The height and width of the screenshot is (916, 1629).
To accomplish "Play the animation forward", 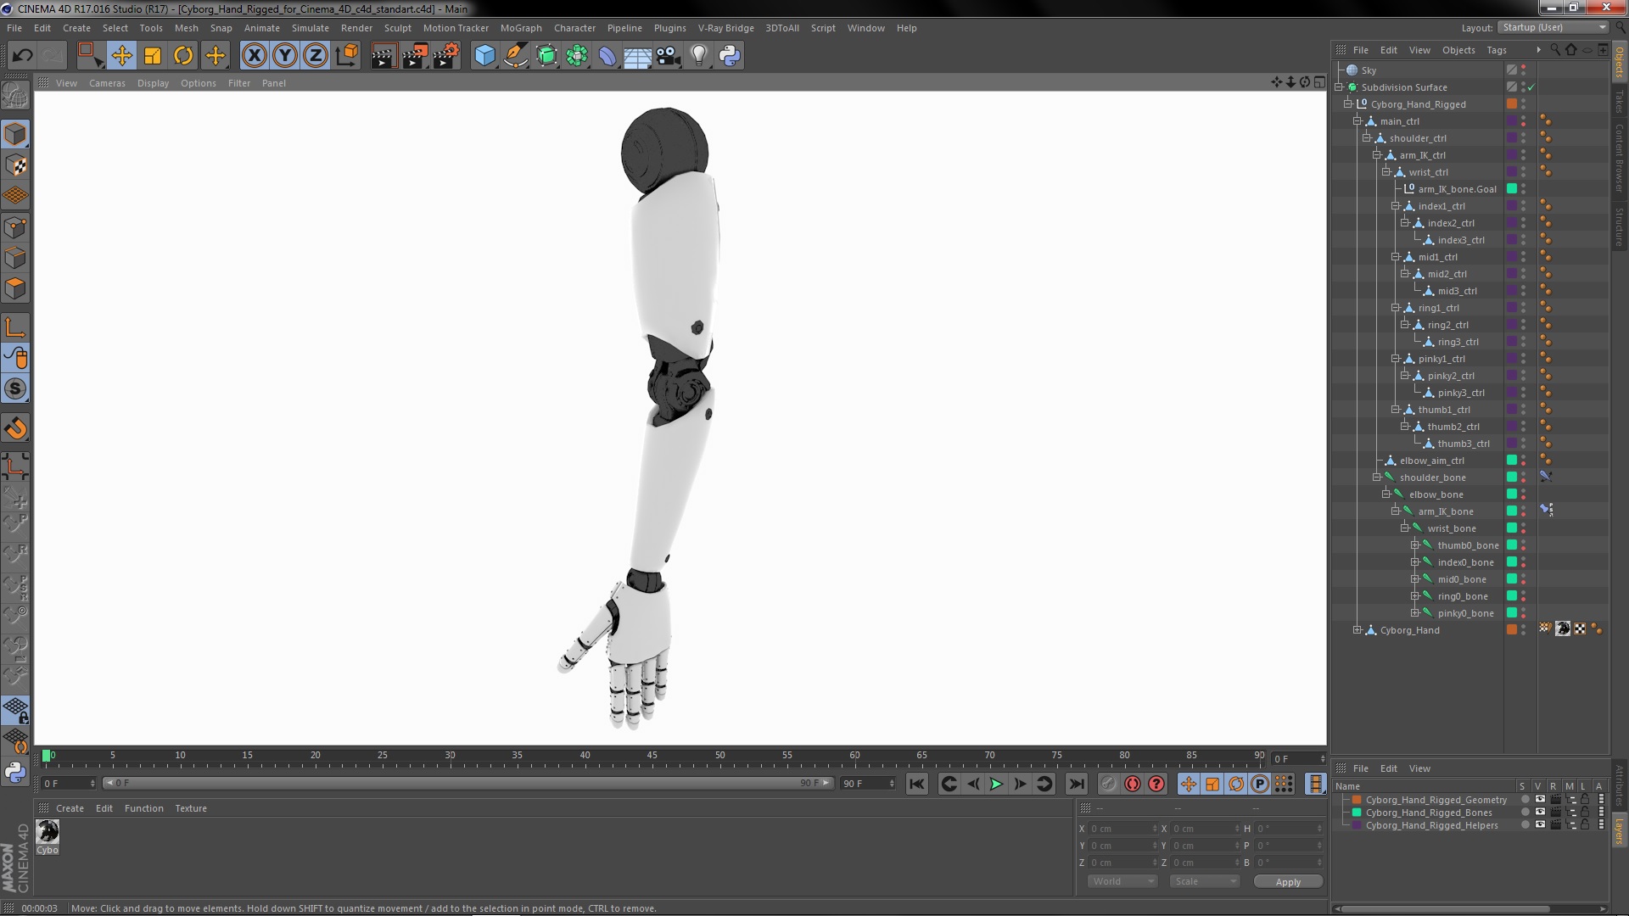I will point(996,784).
